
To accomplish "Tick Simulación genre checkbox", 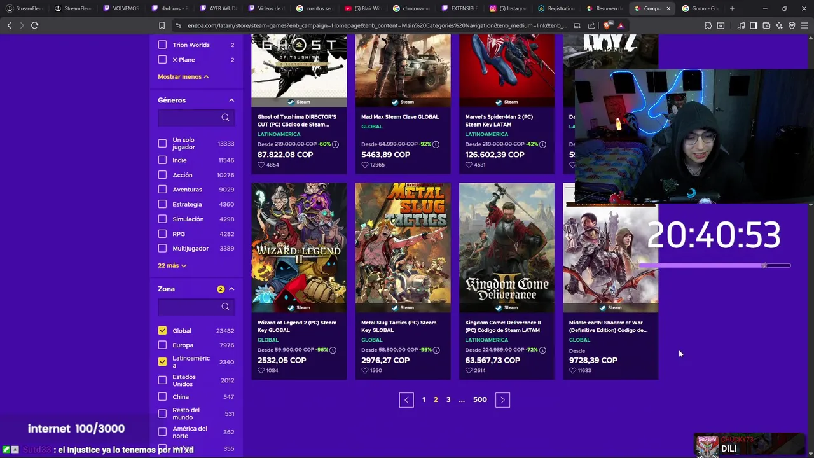I will click(x=162, y=219).
